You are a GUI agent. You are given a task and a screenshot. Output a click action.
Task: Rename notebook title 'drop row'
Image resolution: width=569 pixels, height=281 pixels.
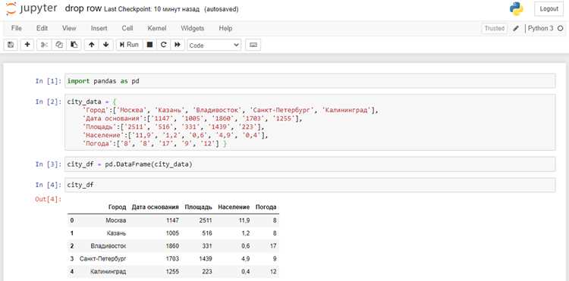(83, 8)
